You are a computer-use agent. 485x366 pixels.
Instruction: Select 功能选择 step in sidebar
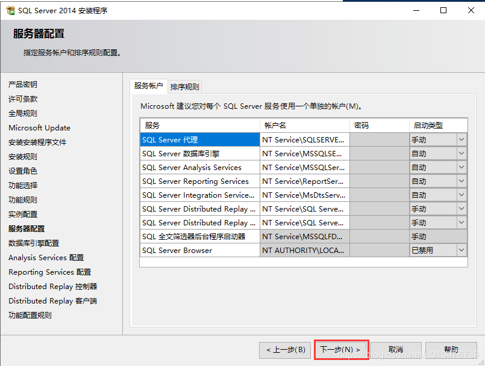[x=23, y=186]
